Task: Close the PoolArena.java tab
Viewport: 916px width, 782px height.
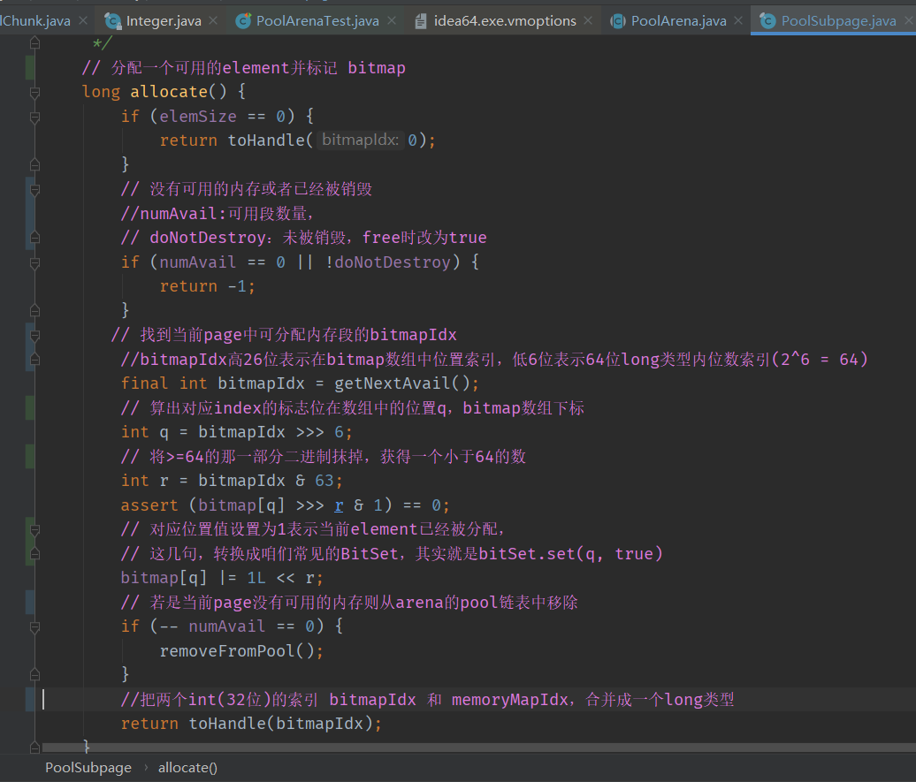Action: tap(738, 20)
